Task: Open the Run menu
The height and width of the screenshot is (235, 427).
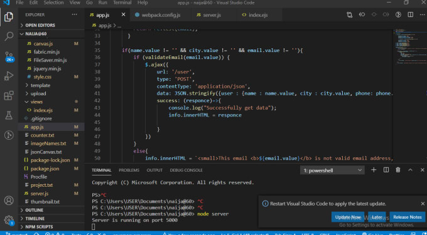Action: coord(102,3)
